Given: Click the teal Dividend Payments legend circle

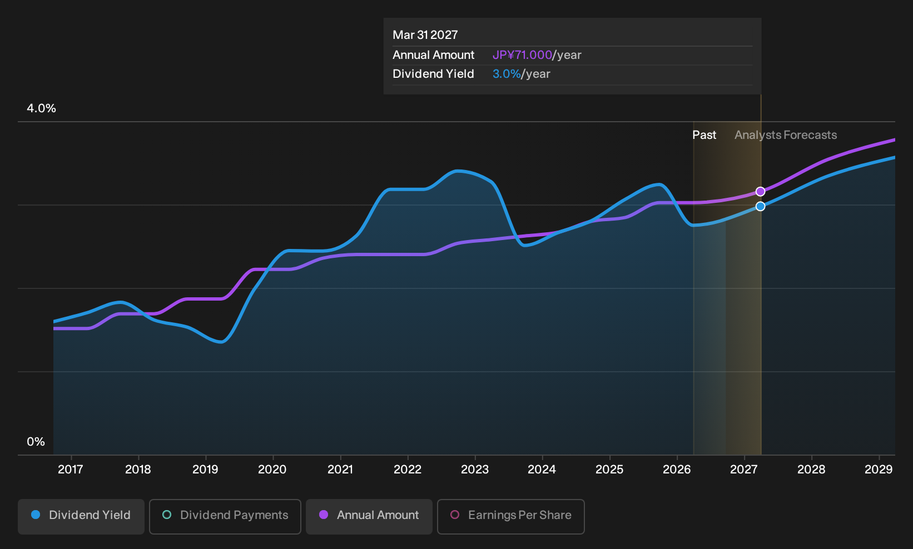Looking at the screenshot, I should [x=167, y=515].
